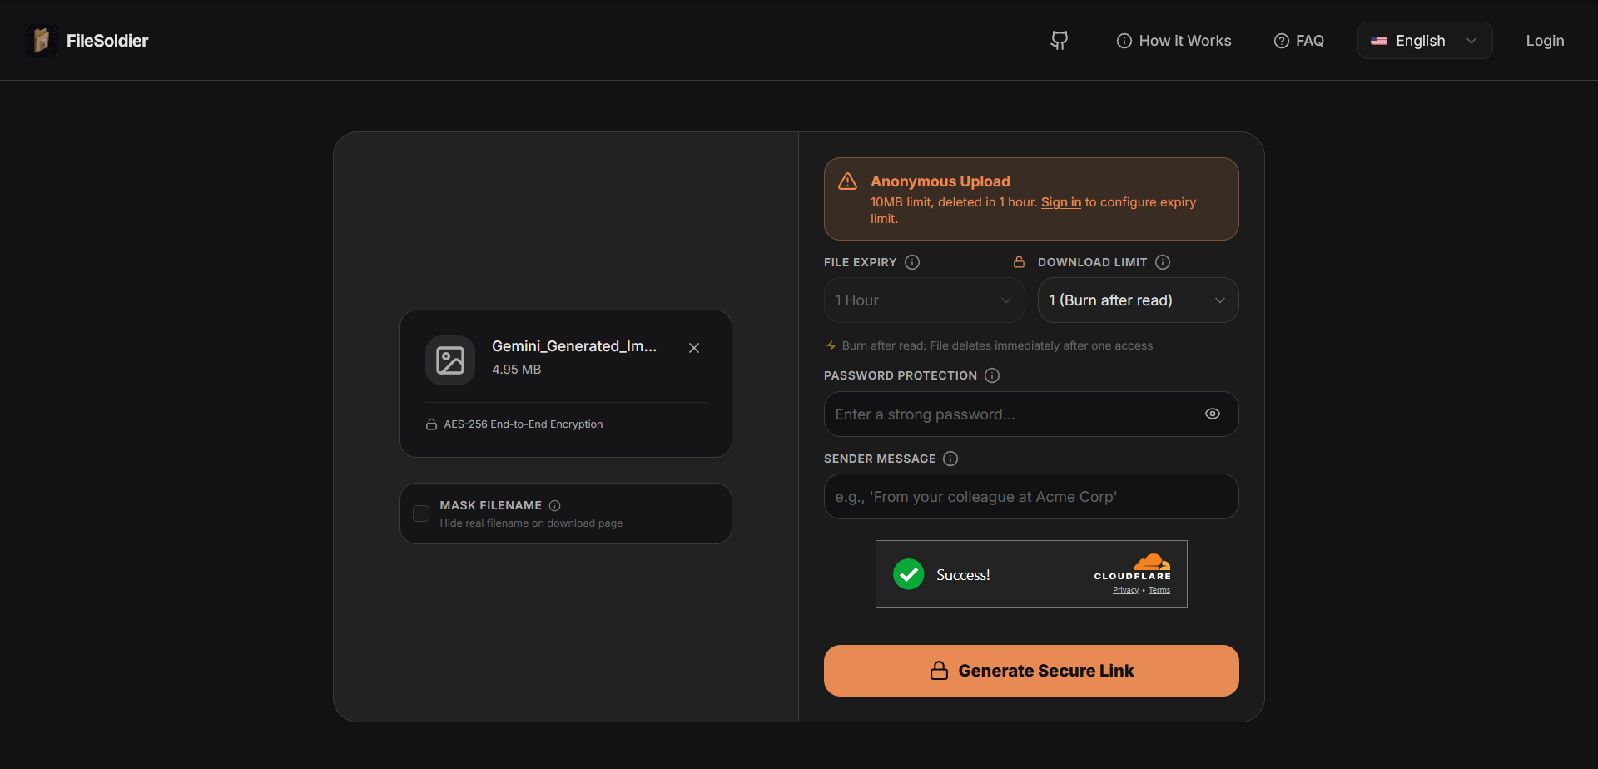This screenshot has width=1598, height=769.
Task: Click the FileSoldier logo icon
Action: coord(41,40)
